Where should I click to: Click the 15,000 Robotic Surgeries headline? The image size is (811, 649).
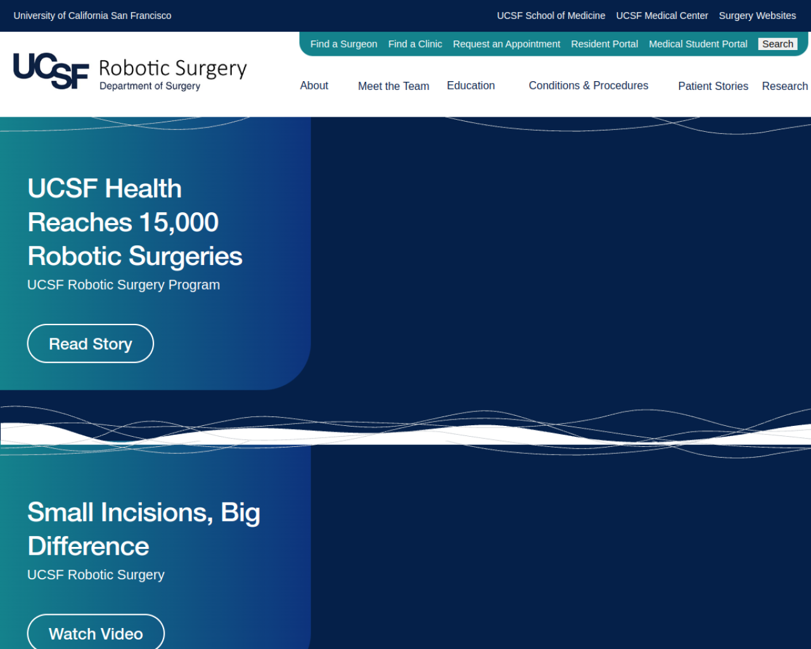[135, 222]
